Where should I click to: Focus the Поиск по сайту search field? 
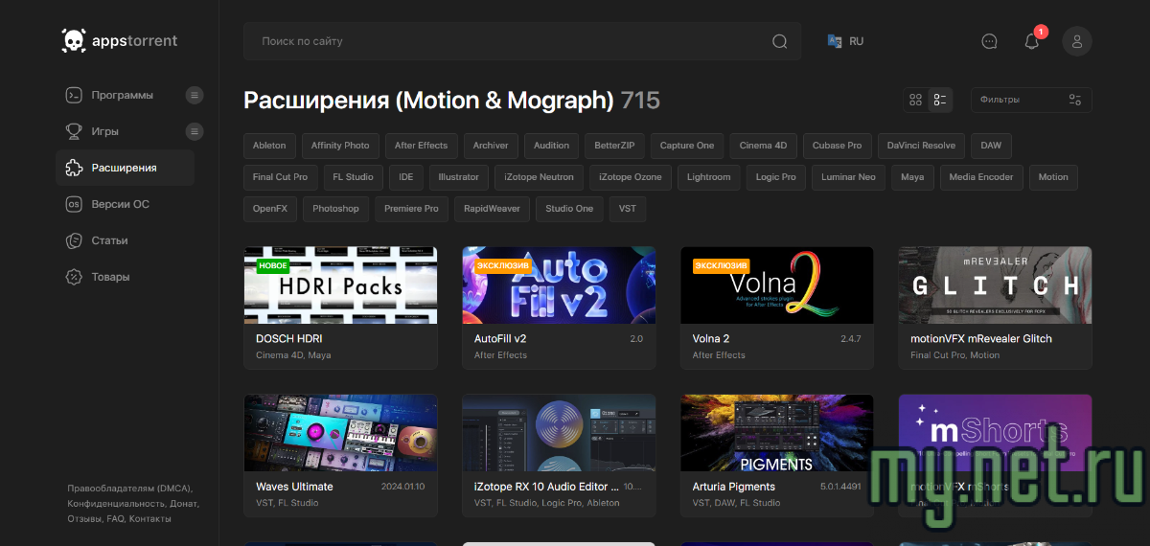(x=508, y=41)
